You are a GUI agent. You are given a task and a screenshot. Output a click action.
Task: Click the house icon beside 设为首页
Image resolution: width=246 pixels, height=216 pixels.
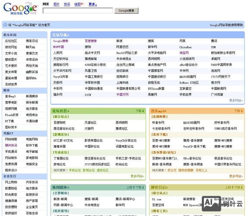click(x=5, y=25)
